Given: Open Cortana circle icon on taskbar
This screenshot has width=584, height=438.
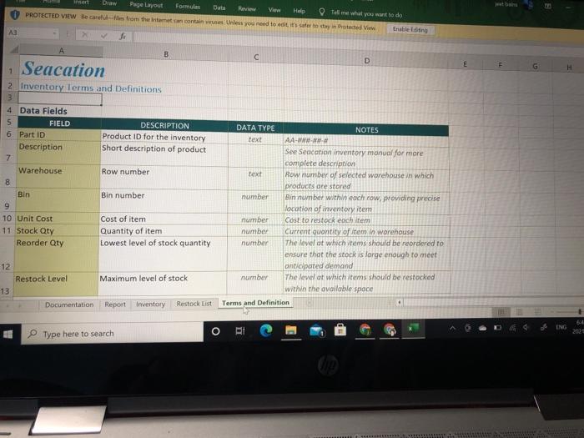Looking at the screenshot, I should tap(215, 331).
